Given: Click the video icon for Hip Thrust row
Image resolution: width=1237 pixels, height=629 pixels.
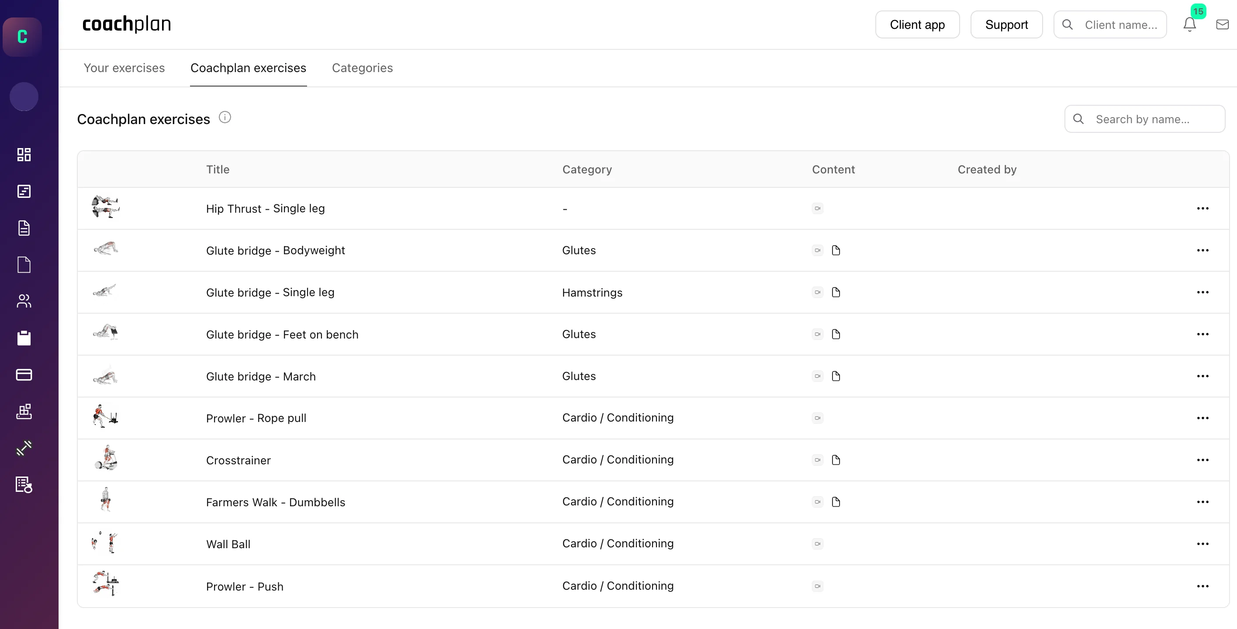Looking at the screenshot, I should [x=817, y=208].
